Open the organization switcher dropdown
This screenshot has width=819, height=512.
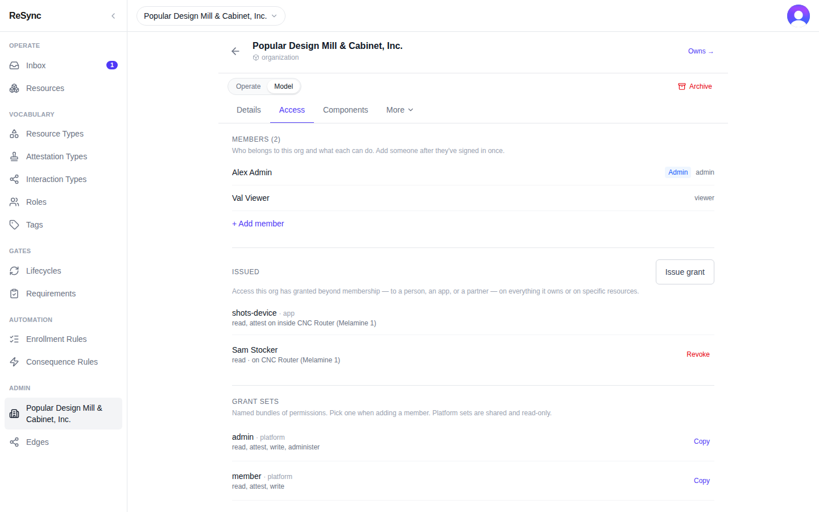tap(211, 16)
